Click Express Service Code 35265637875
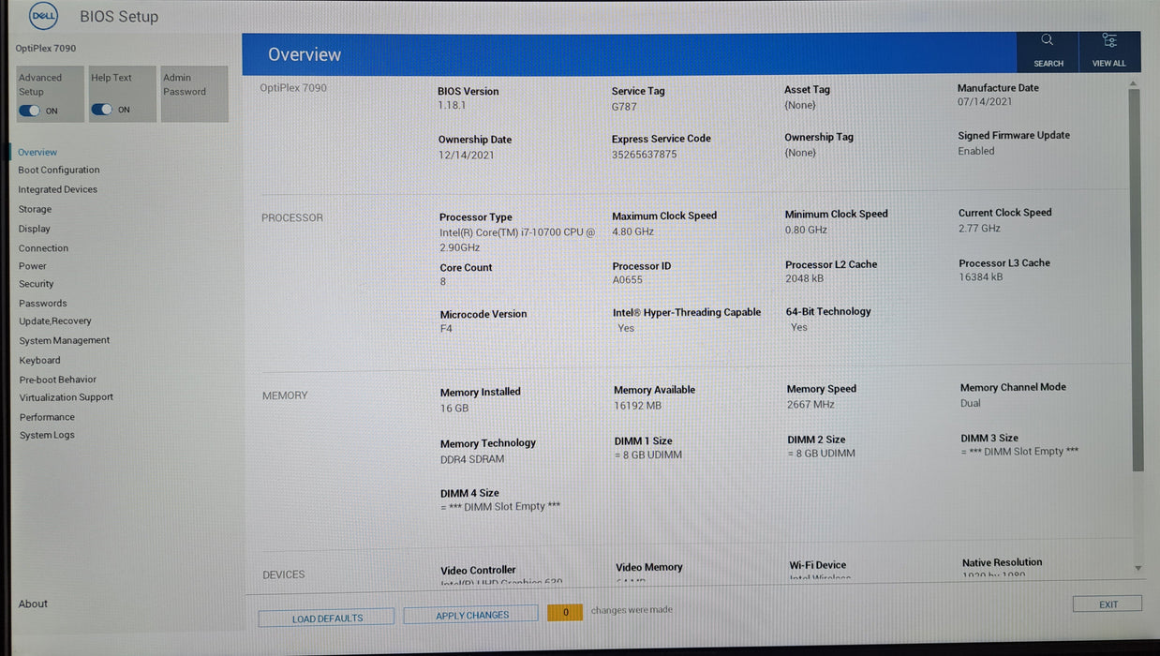Image resolution: width=1160 pixels, height=656 pixels. [x=644, y=154]
